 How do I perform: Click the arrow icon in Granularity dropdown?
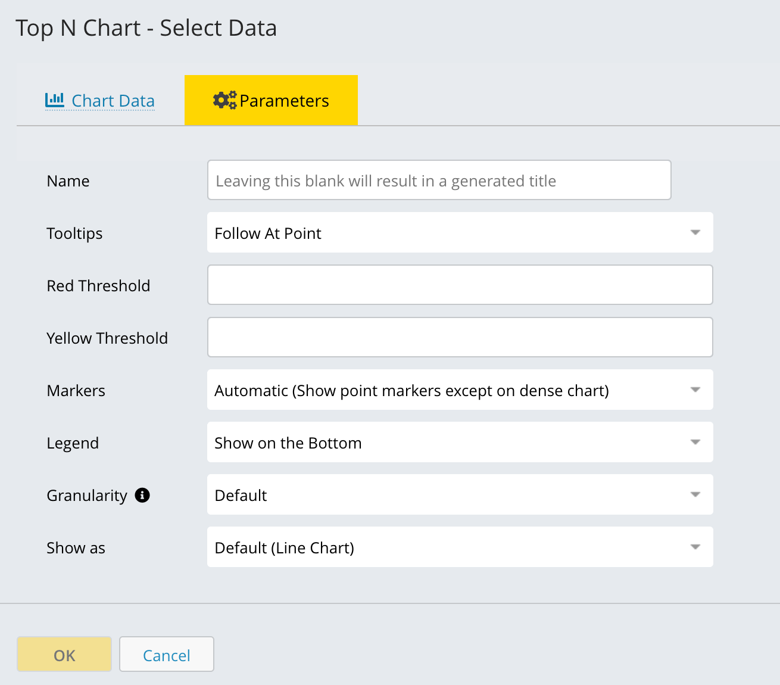[695, 494]
